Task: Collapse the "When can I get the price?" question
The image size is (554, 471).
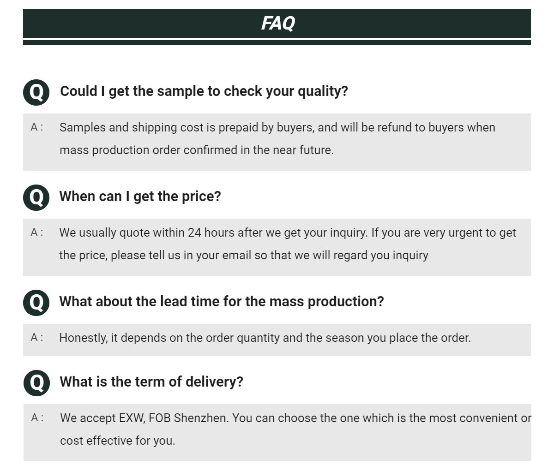Action: click(140, 197)
